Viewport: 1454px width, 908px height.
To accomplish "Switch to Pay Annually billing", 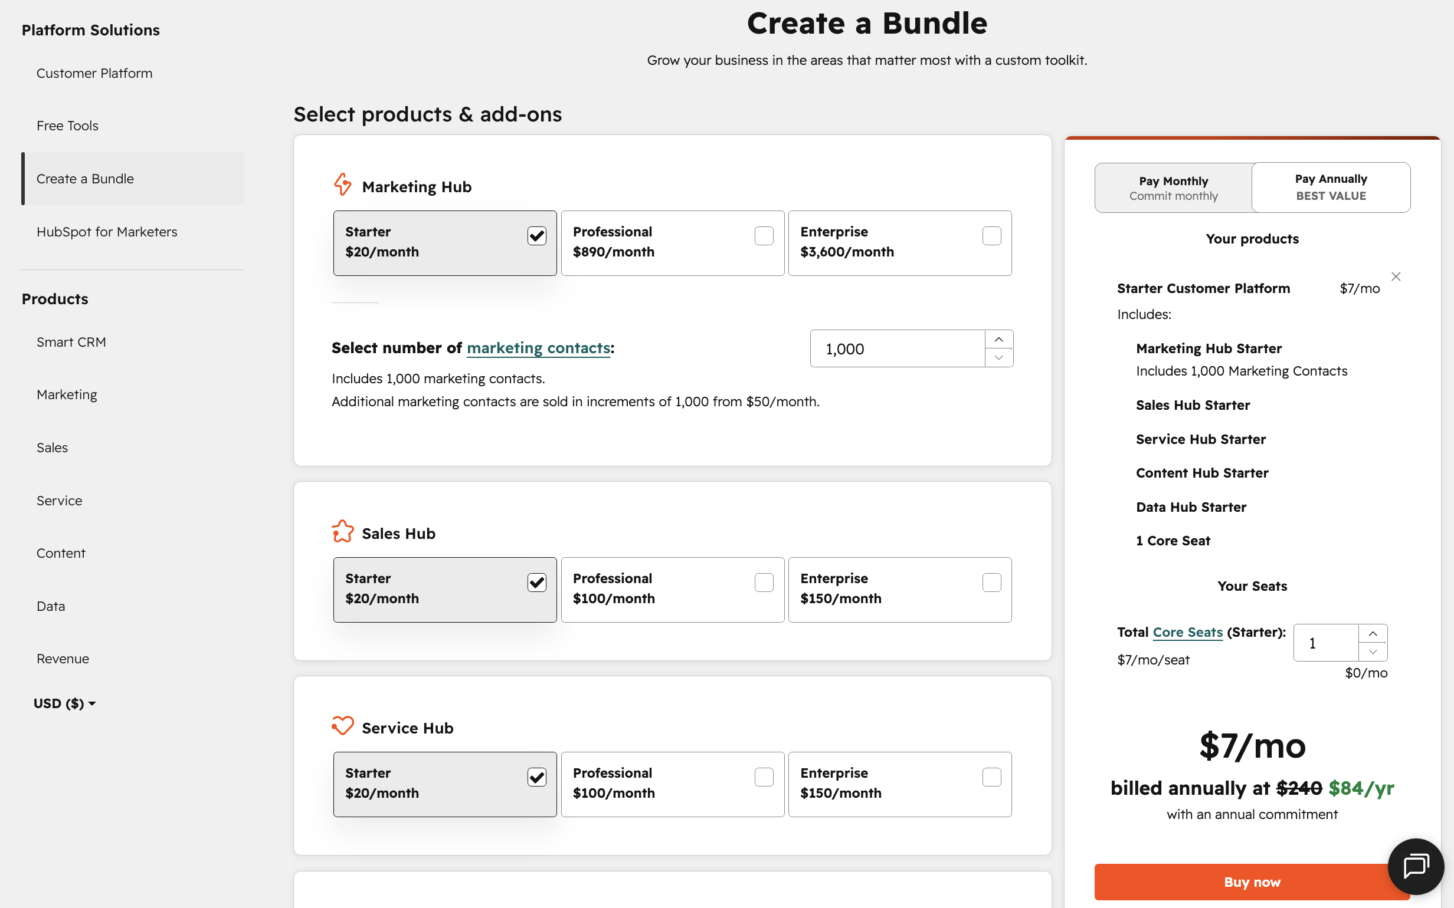I will tap(1331, 187).
